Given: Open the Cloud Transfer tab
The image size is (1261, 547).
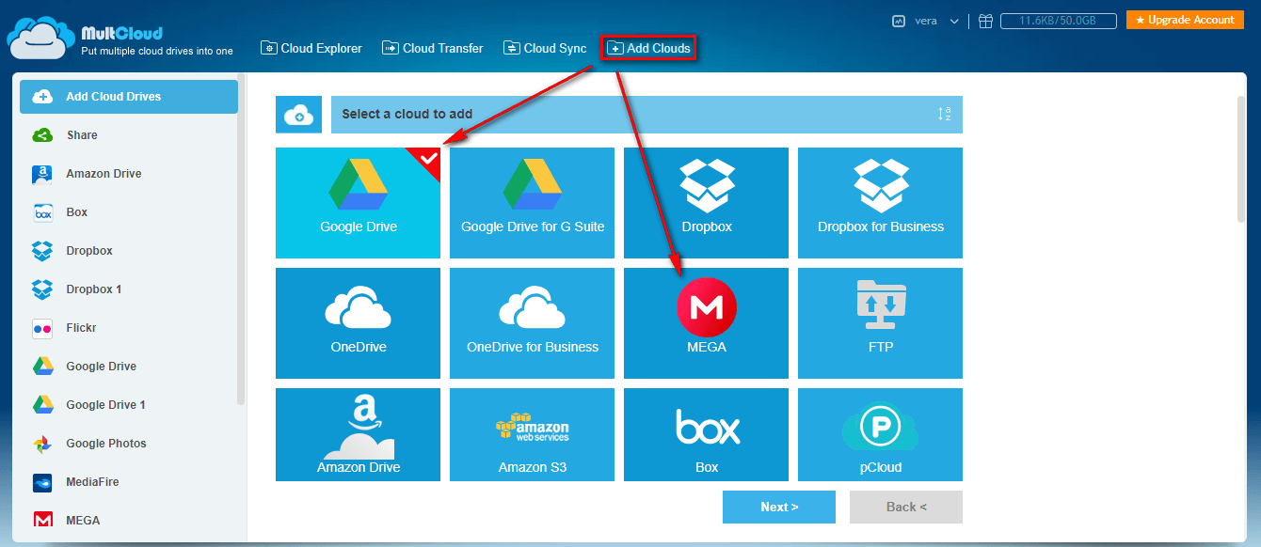Looking at the screenshot, I should 433,48.
